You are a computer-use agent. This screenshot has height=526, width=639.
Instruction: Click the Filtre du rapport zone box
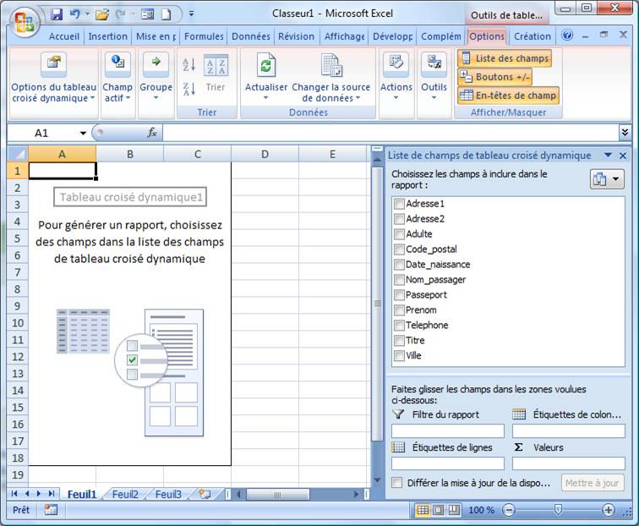[x=448, y=430]
